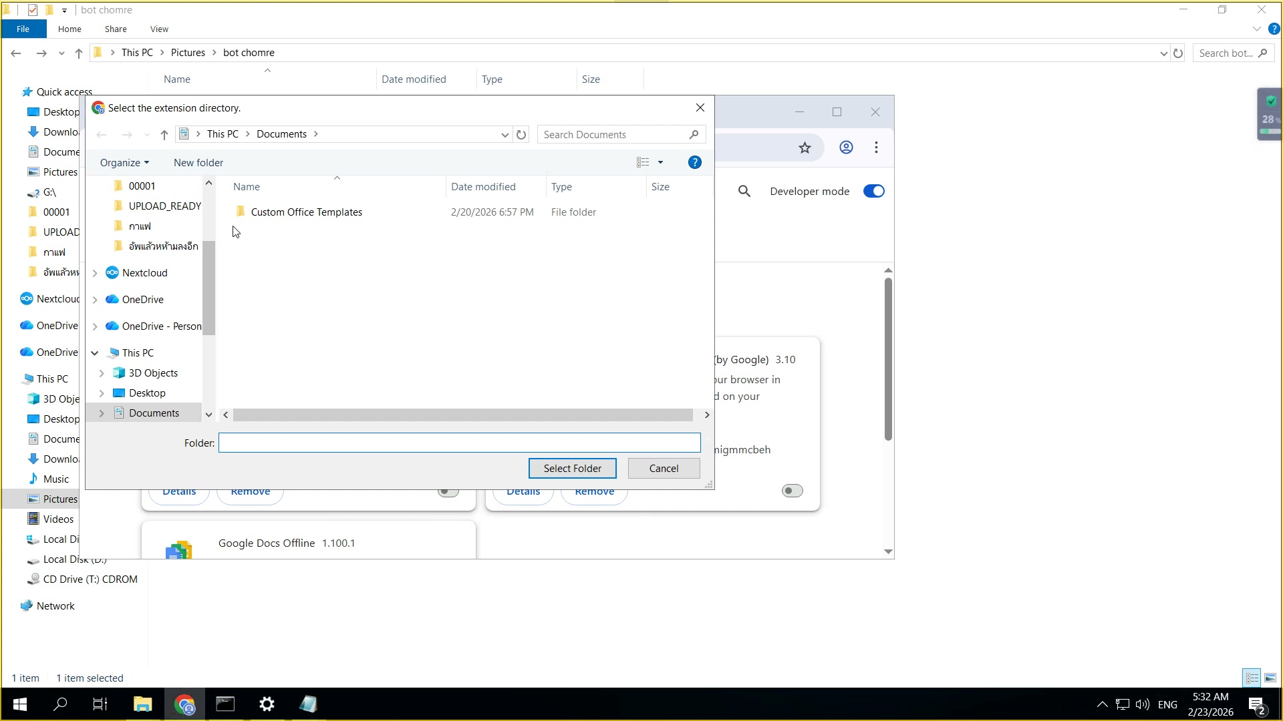This screenshot has height=721, width=1283.
Task: Open Windows Settings gear on taskbar
Action: [x=267, y=704]
